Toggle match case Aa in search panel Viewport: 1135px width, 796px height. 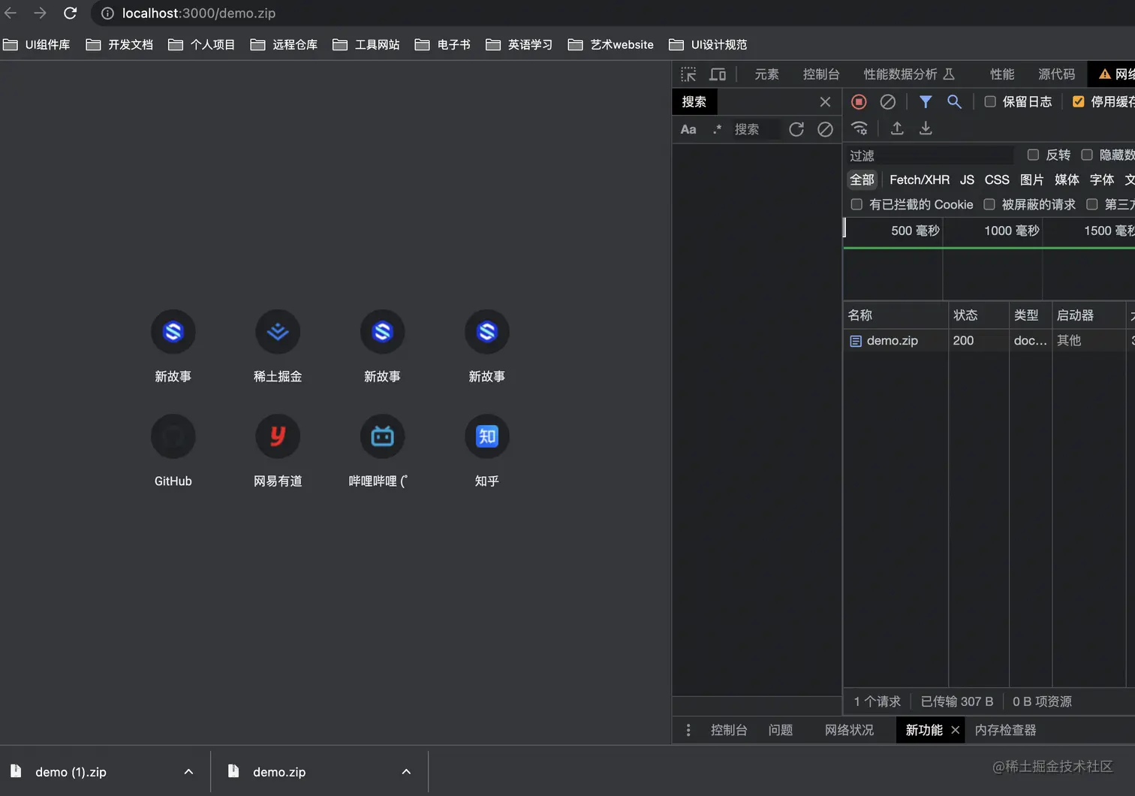688,129
